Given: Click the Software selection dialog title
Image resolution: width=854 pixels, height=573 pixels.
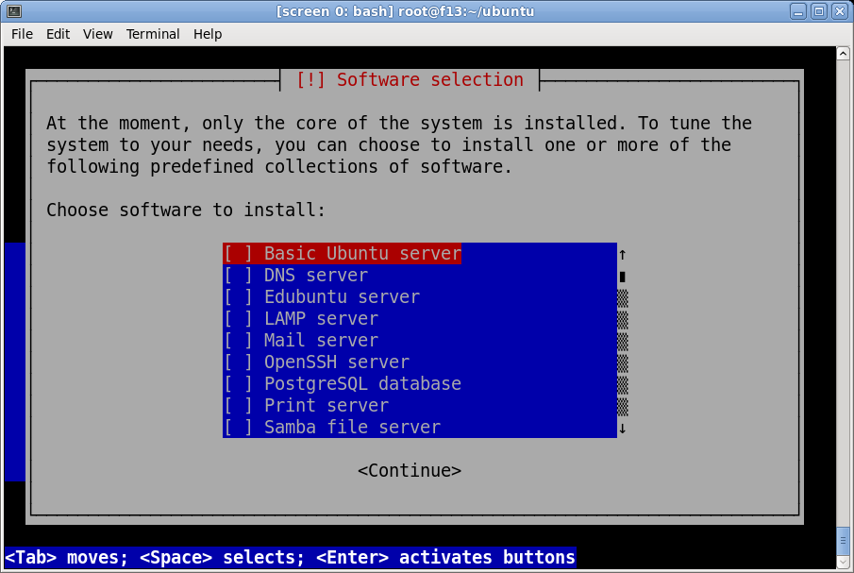Looking at the screenshot, I should [410, 80].
